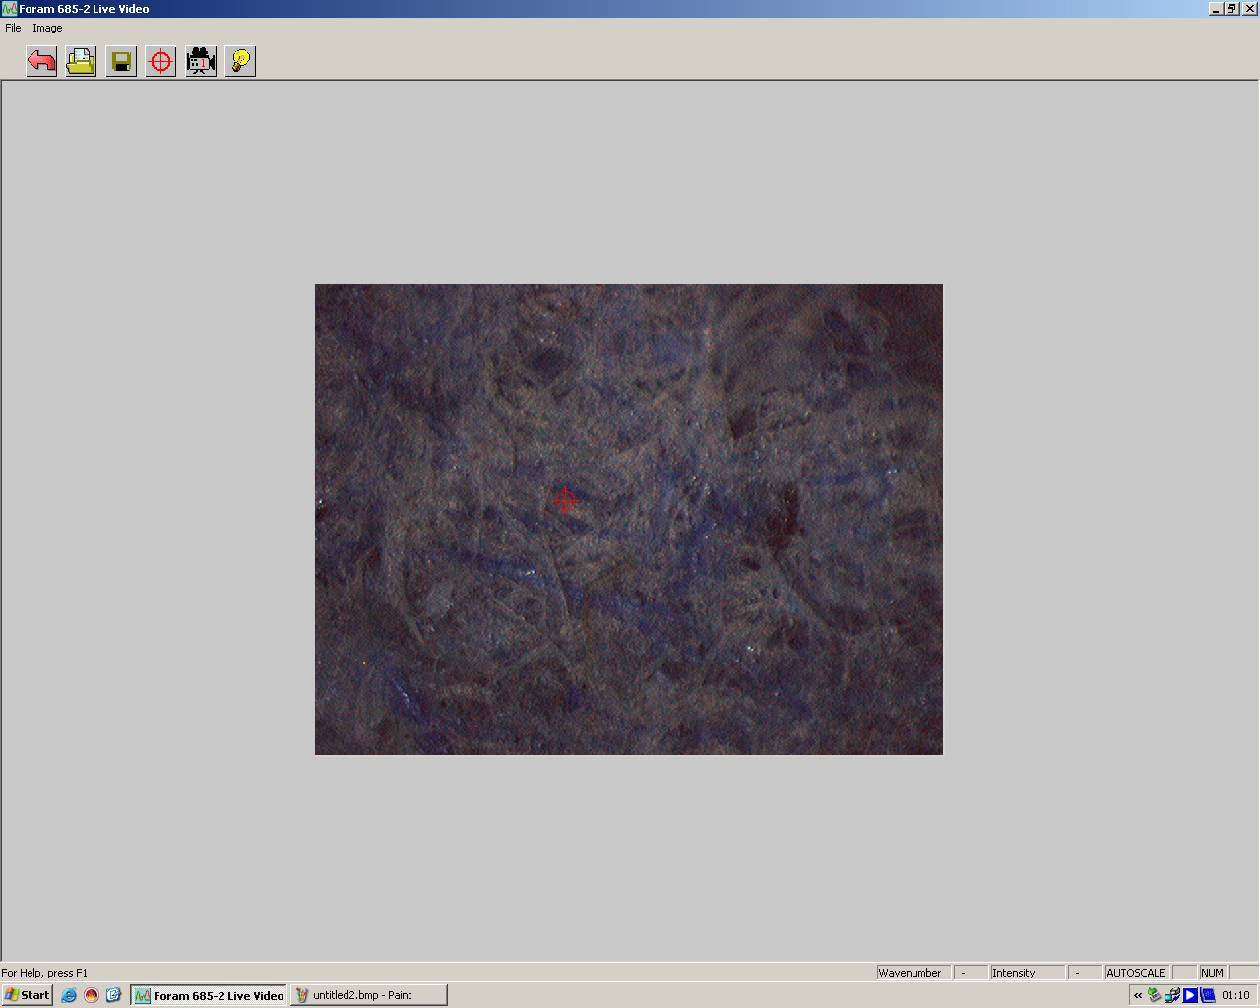Open the File menu
1260x1008 pixels.
pyautogui.click(x=13, y=28)
